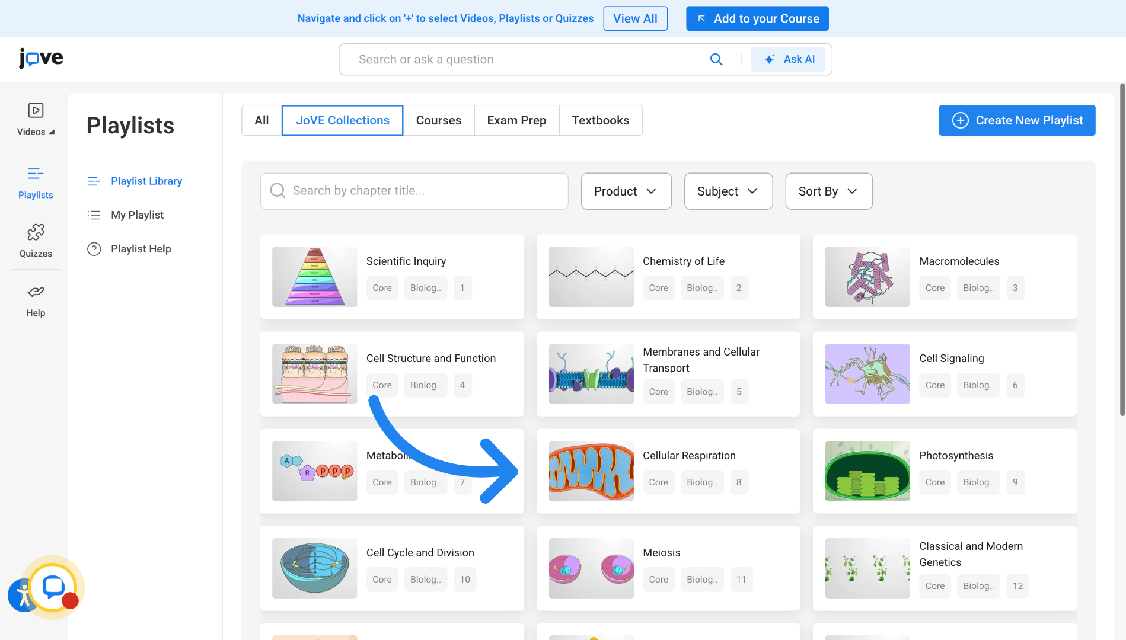Click the Cellular Respiration title
Screen dimensions: 1126x640
[x=689, y=456]
